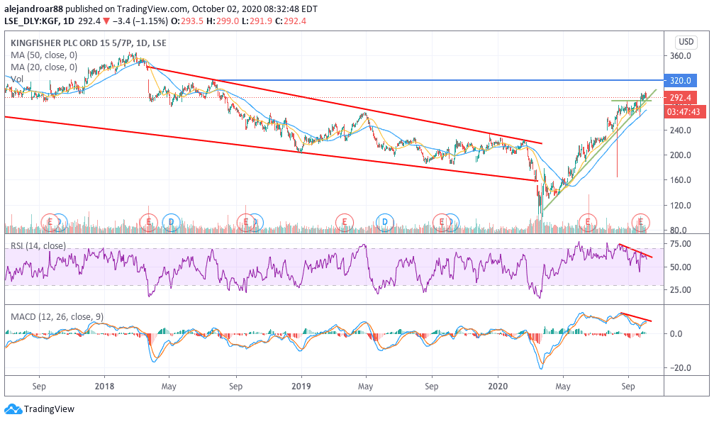Click the 2018 time axis label
The width and height of the screenshot is (714, 422).
pyautogui.click(x=104, y=387)
